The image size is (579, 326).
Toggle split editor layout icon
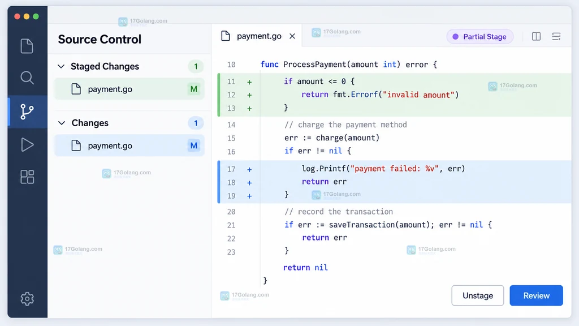coord(536,36)
